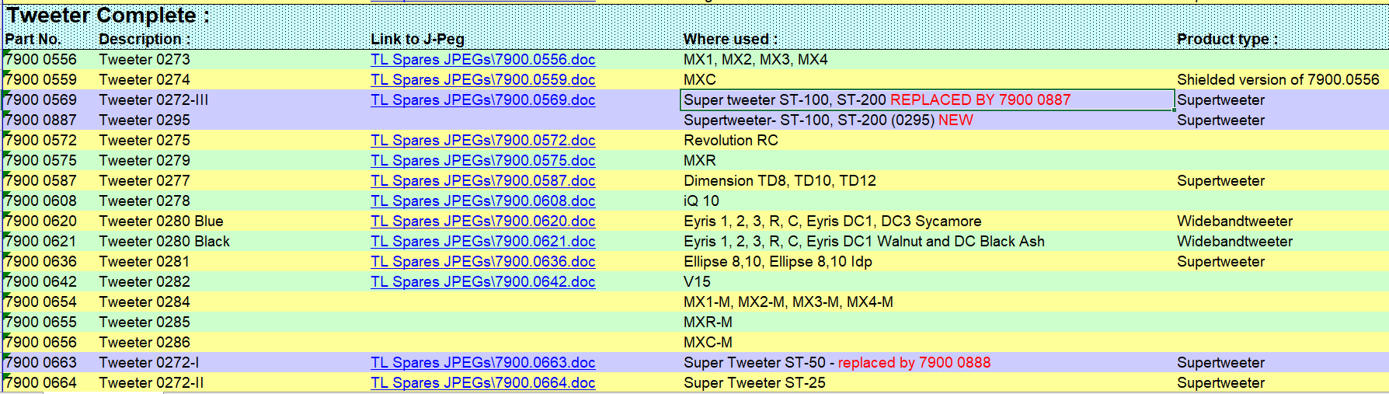Screen dimensions: 1389x394
Task: Open link TL Spares JPEGs\7900.0572.doc
Action: tap(482, 141)
